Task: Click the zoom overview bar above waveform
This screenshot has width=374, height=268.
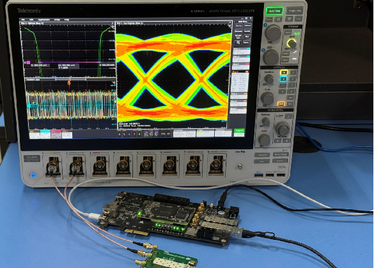Action: [71, 80]
